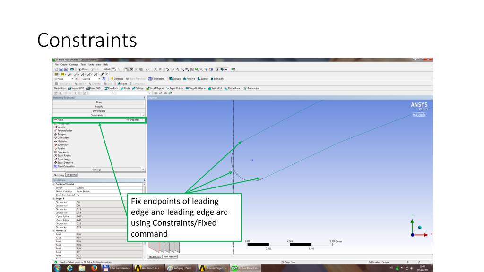Image resolution: width=484 pixels, height=272 pixels.
Task: Click the Sketch Visibility value field
Action: tap(109, 192)
